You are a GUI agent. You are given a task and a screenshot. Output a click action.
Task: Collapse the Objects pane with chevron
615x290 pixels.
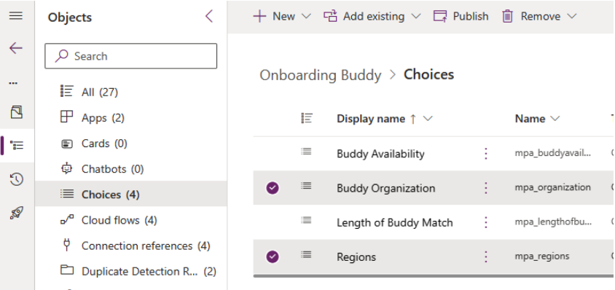point(208,17)
